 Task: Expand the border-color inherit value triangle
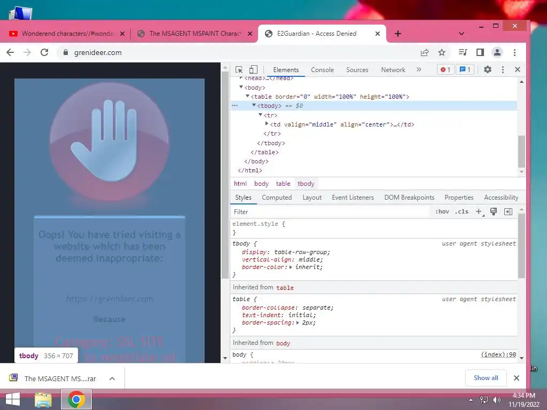click(x=291, y=267)
